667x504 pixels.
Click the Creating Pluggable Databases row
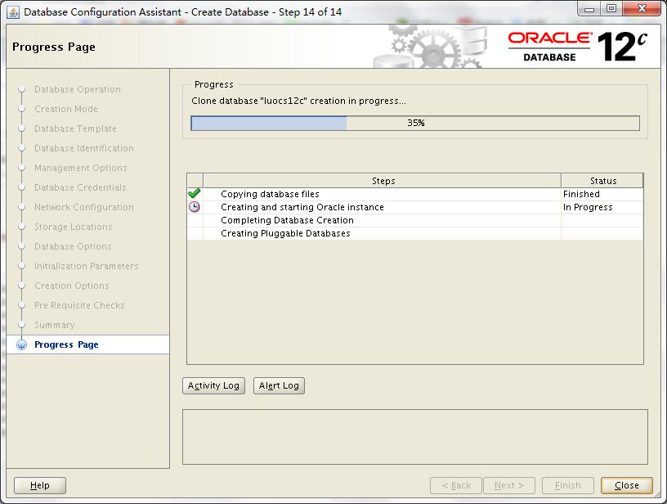tap(414, 233)
